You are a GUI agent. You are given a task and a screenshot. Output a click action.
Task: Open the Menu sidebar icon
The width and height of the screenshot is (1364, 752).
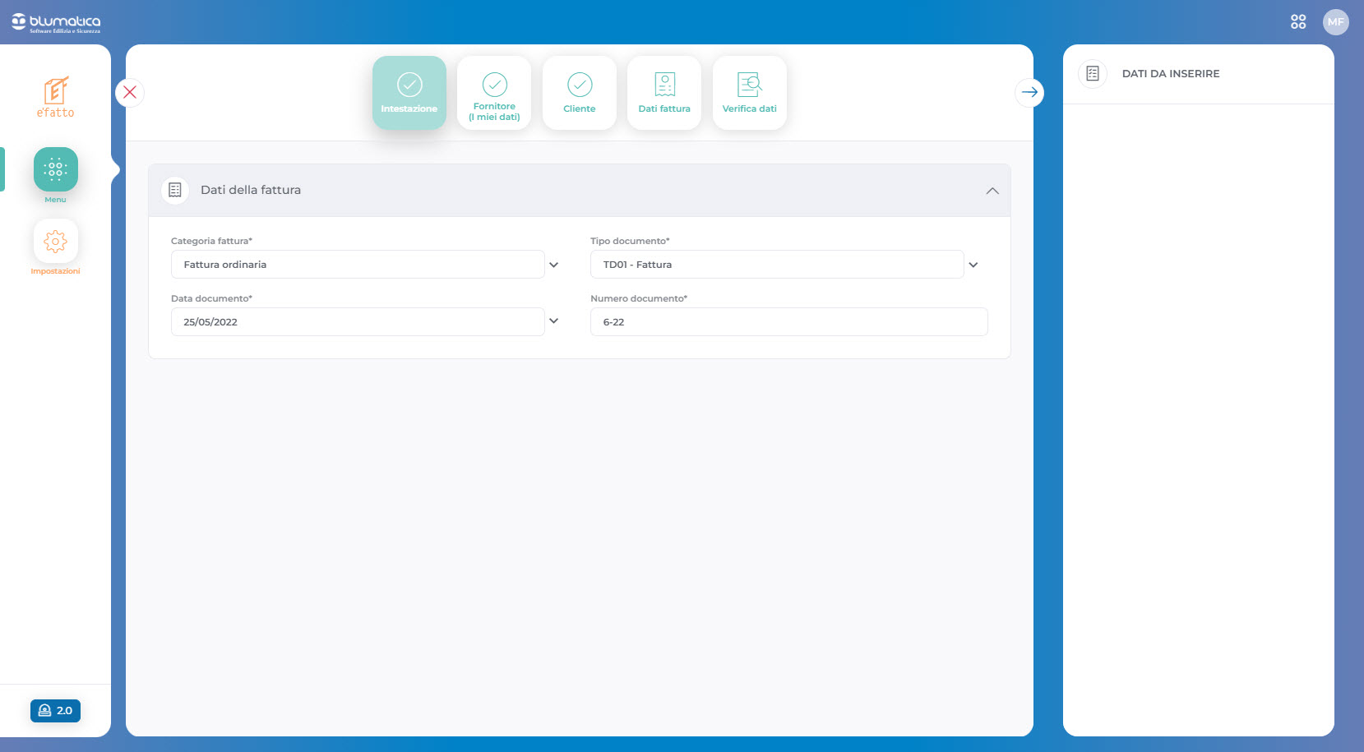coord(56,169)
